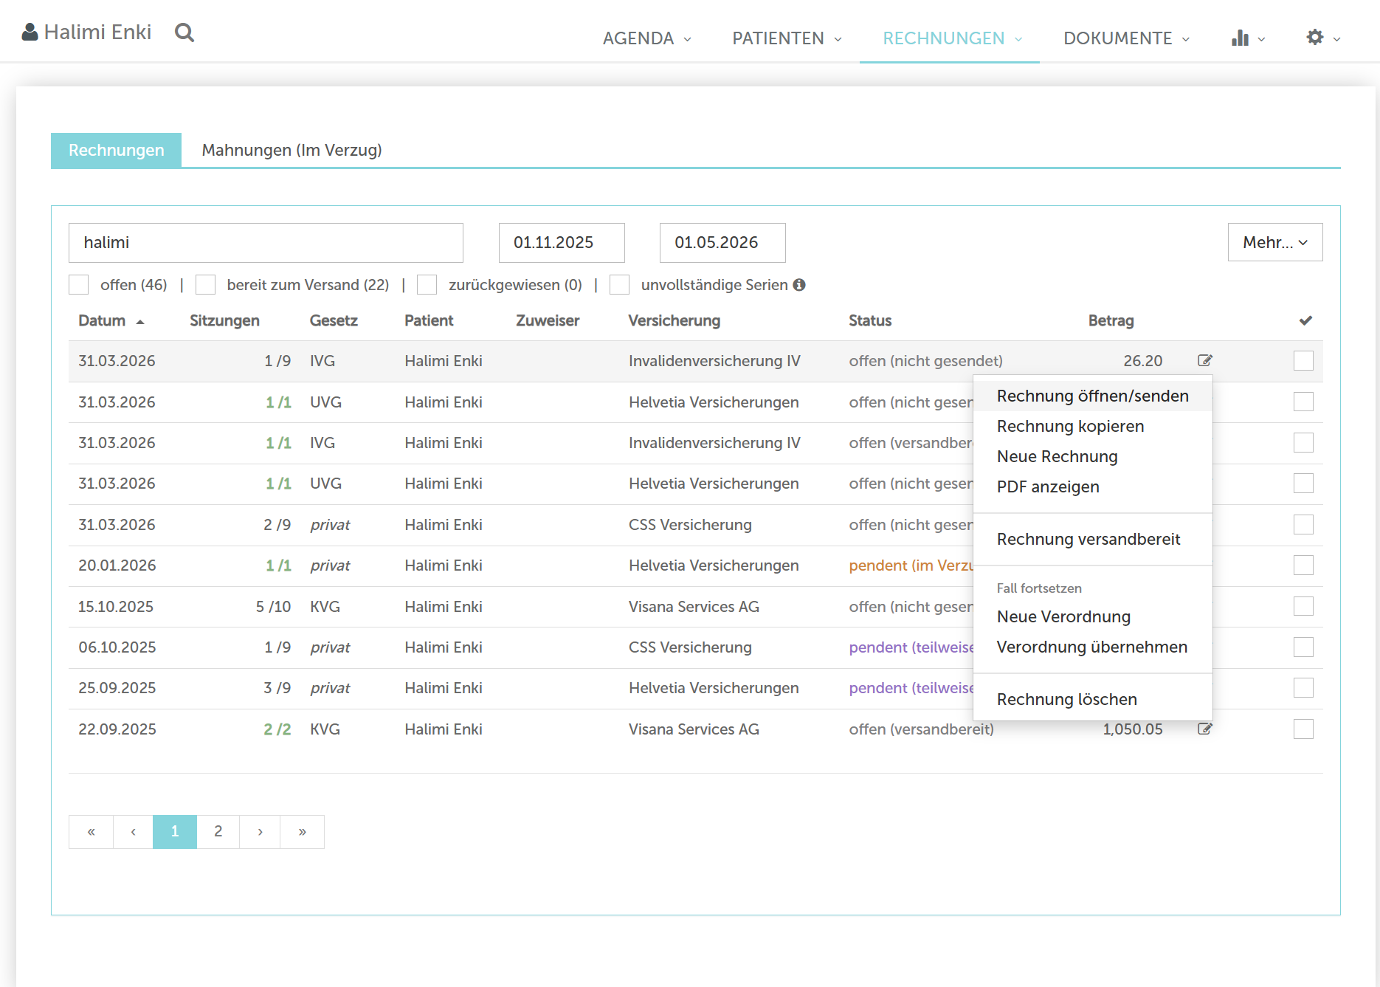Tick the bereit zum Versand checkbox
The height and width of the screenshot is (987, 1380).
click(x=206, y=285)
